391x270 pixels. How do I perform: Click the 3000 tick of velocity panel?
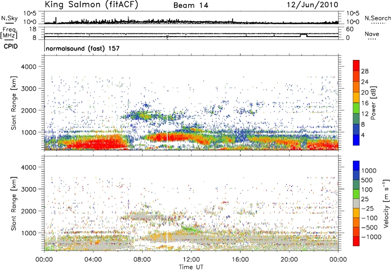28,189
